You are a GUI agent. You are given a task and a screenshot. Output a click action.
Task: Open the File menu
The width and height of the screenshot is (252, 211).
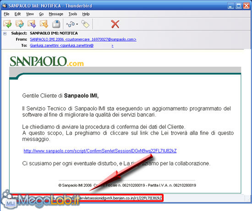pos(6,14)
